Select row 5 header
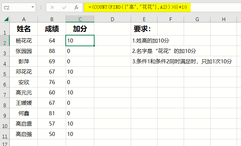This screenshot has height=146, width=241. (x=5, y=72)
